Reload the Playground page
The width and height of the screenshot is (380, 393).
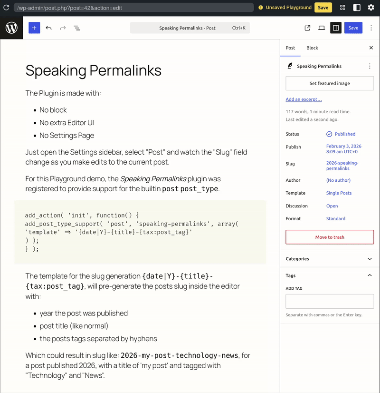(6, 8)
